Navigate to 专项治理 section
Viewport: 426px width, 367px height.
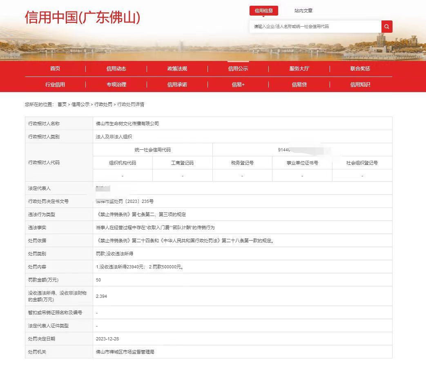(116, 85)
